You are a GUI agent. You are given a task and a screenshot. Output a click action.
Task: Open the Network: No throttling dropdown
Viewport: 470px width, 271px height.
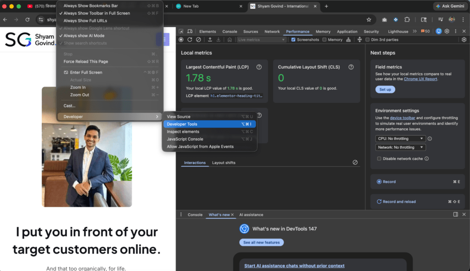click(400, 147)
